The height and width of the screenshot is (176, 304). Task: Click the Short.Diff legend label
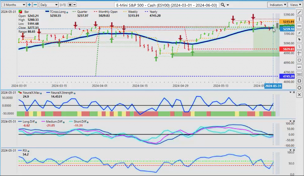(80, 121)
